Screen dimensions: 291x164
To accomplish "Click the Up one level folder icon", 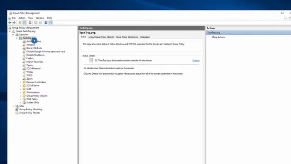I will (20, 23).
